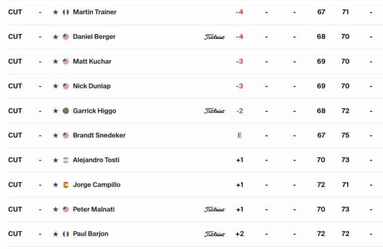Viewport: 383px width, 249px height.
Task: Click the star icon beside Alejandro Tosti
Action: pyautogui.click(x=55, y=160)
